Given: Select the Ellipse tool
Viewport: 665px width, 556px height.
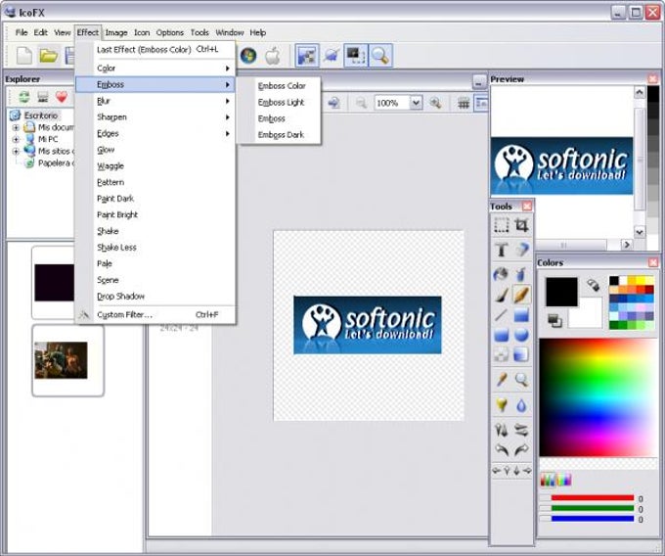Looking at the screenshot, I should (521, 335).
